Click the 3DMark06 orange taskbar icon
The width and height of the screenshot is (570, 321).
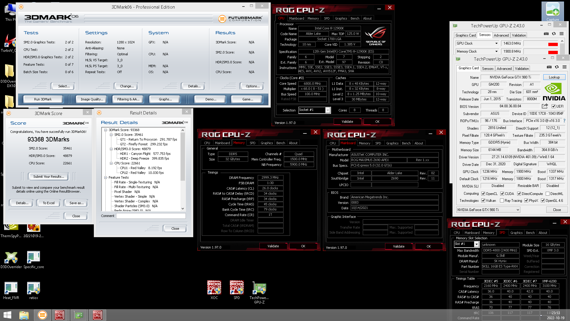pos(42,315)
